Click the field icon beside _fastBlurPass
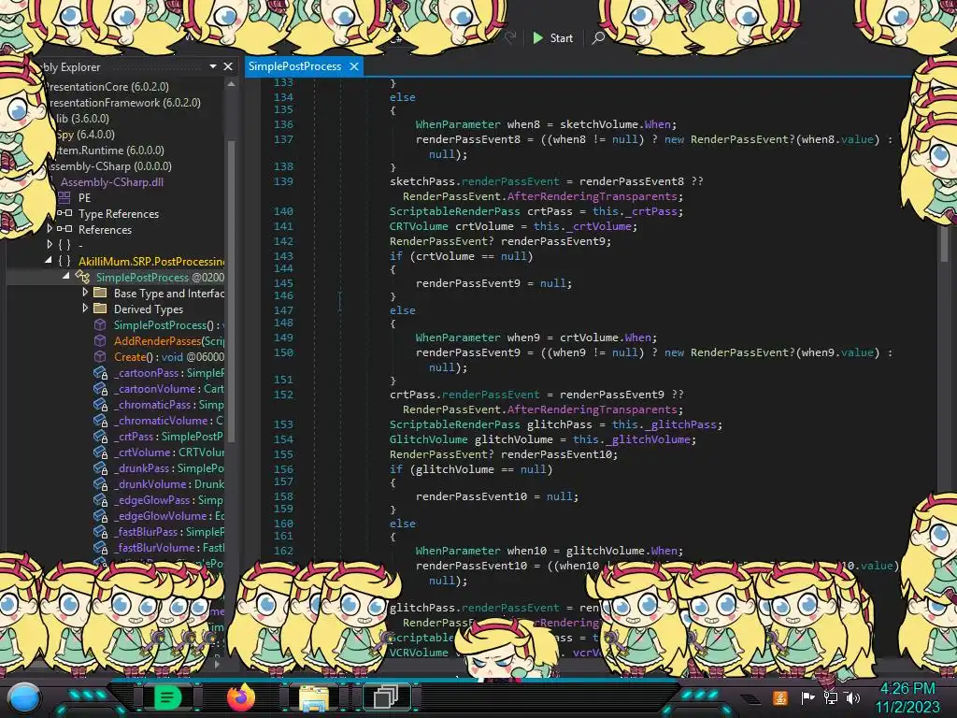 tap(101, 531)
